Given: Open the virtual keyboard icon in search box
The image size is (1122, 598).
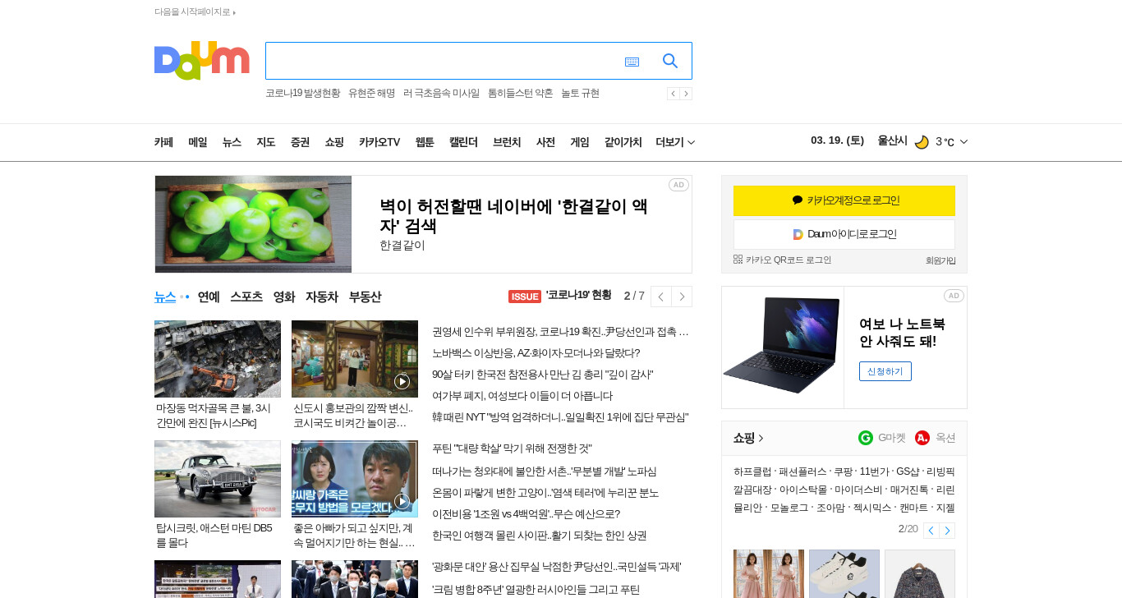Looking at the screenshot, I should [x=632, y=62].
